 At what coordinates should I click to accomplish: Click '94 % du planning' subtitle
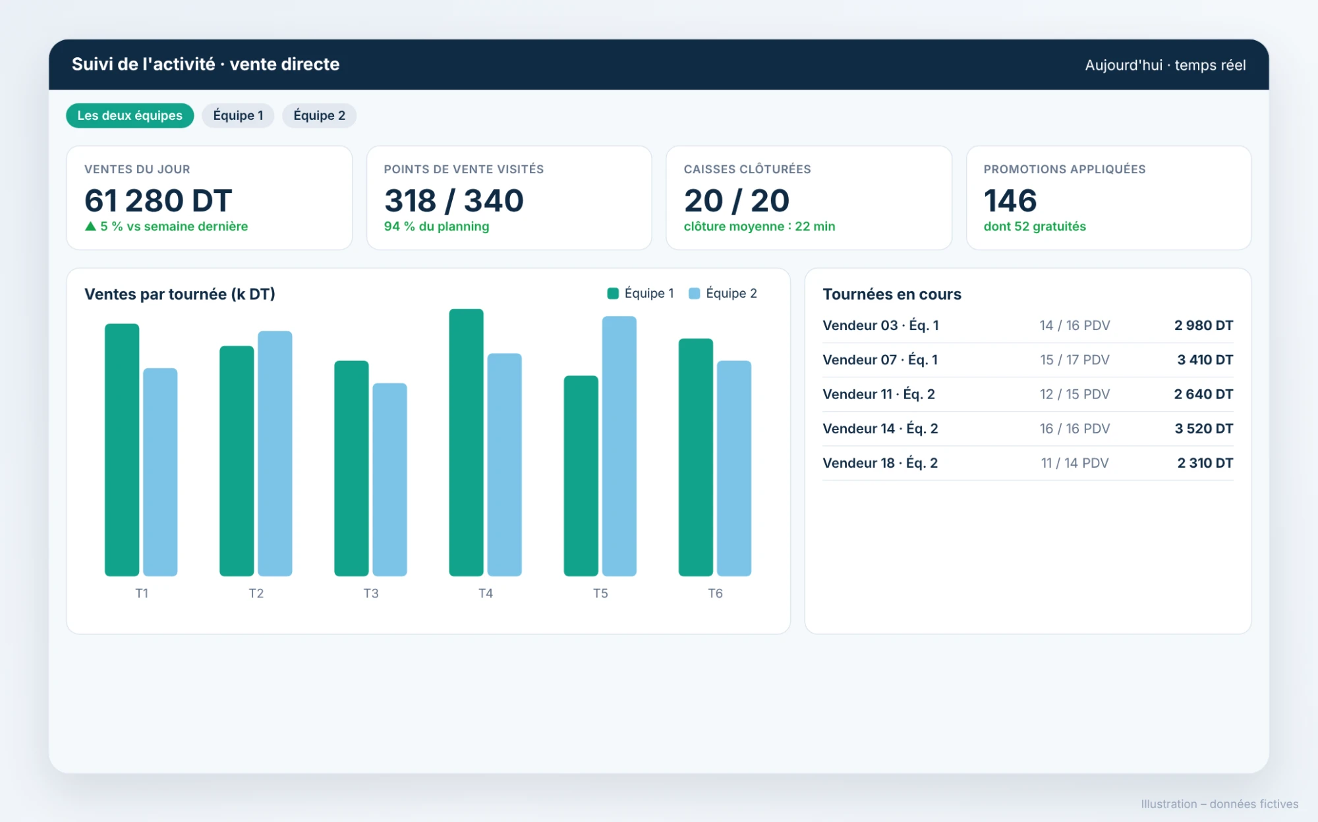point(437,226)
